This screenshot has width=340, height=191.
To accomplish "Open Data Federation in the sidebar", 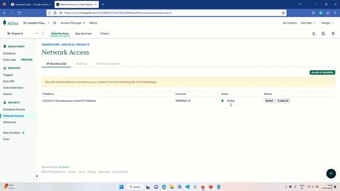I will 13,88.
